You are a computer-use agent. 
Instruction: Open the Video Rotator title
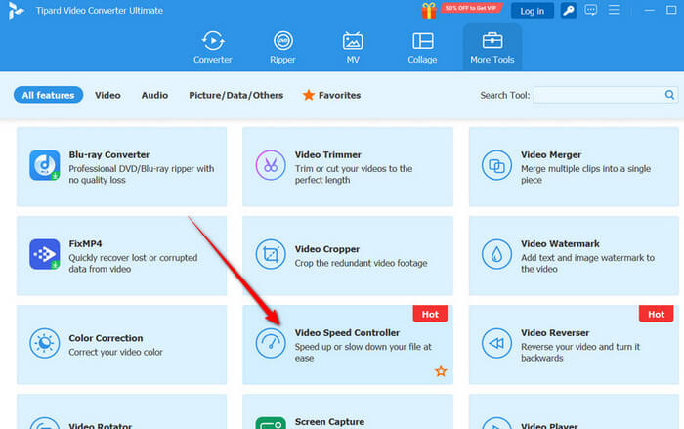(100, 425)
